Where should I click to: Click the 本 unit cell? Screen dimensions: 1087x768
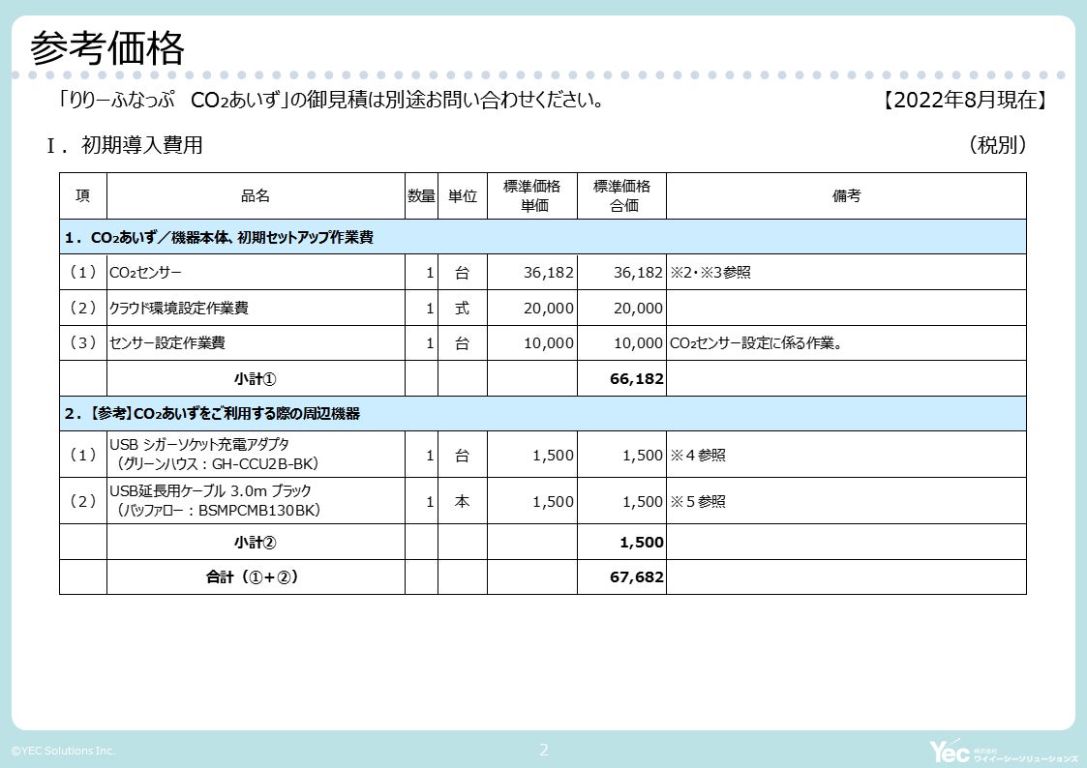[x=462, y=501]
